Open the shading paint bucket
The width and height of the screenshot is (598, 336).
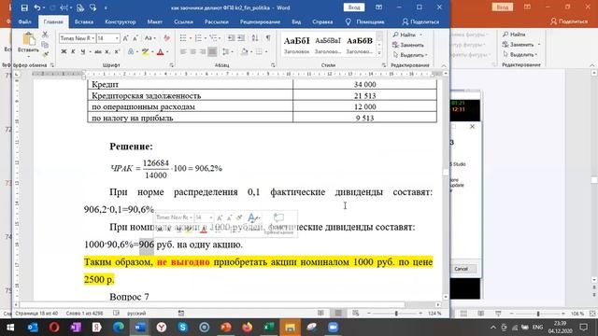coord(245,51)
